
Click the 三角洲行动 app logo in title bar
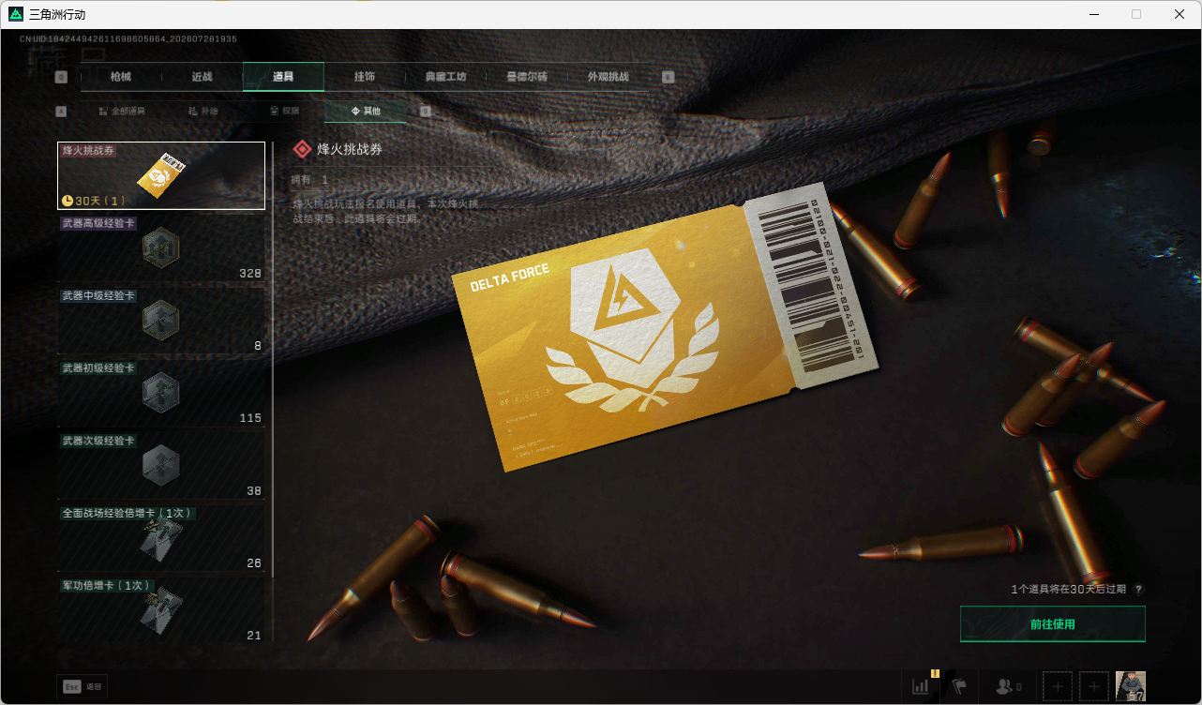(15, 14)
